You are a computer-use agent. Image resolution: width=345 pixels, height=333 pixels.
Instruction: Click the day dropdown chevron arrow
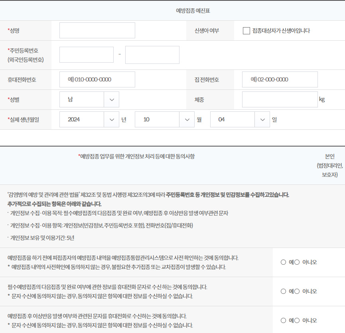coord(262,119)
